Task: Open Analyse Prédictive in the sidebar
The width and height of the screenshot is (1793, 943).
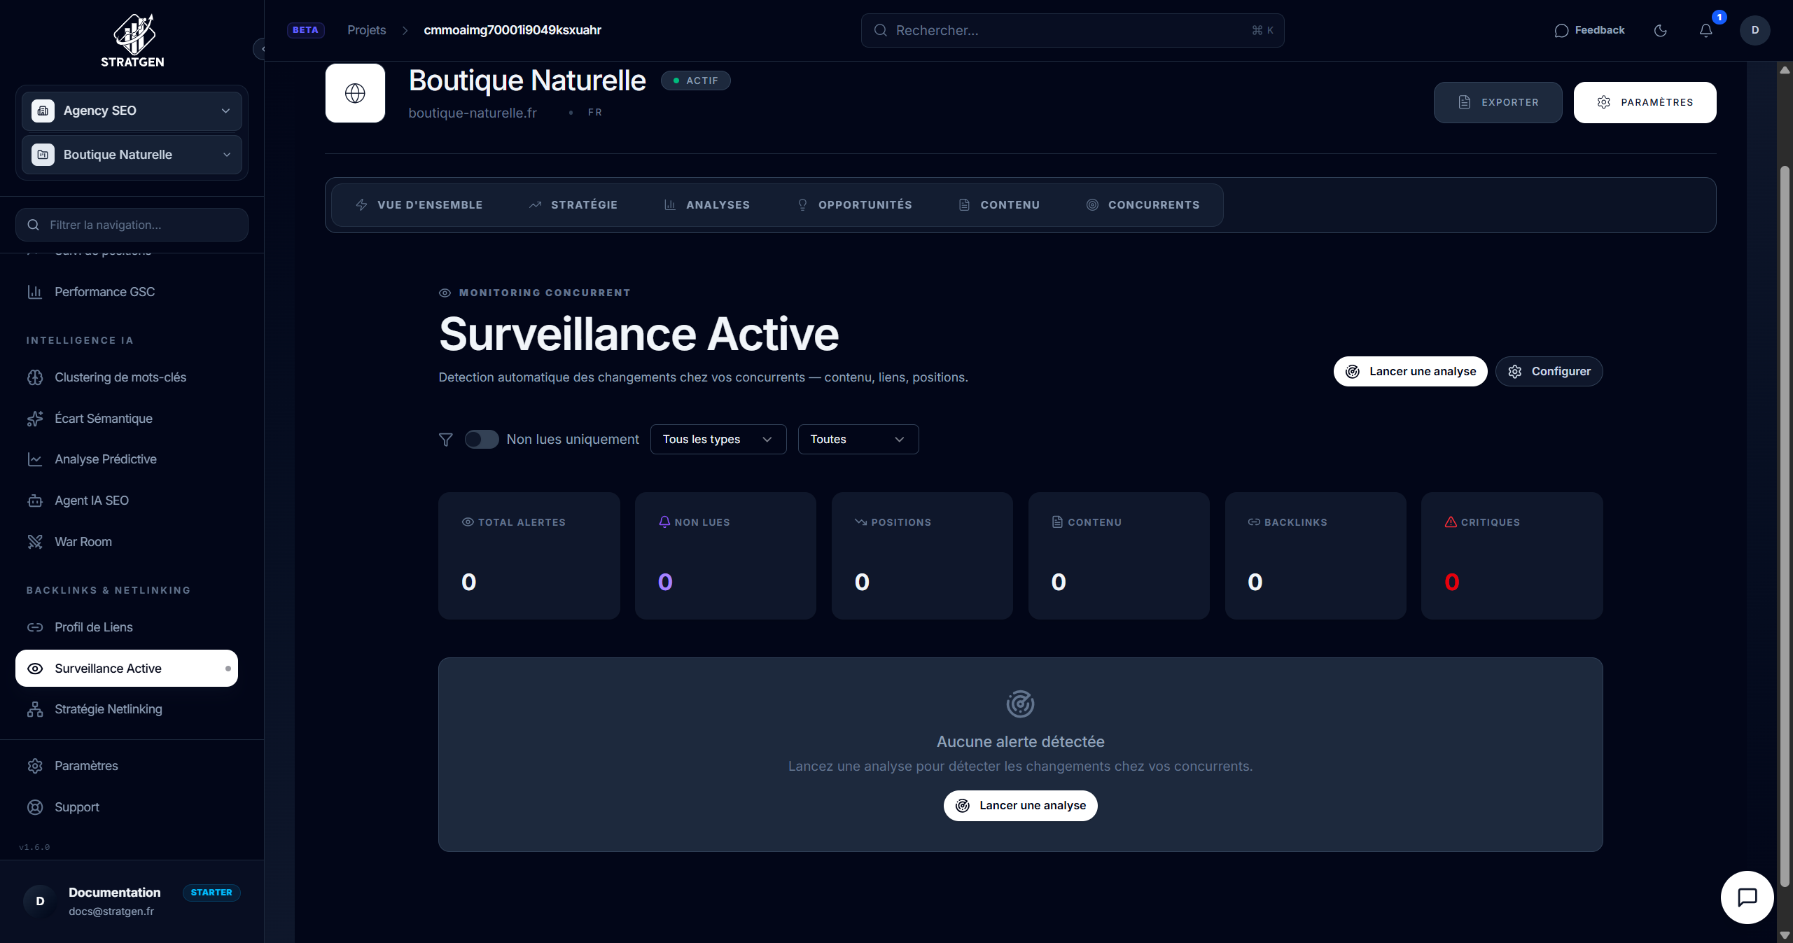Action: tap(106, 459)
